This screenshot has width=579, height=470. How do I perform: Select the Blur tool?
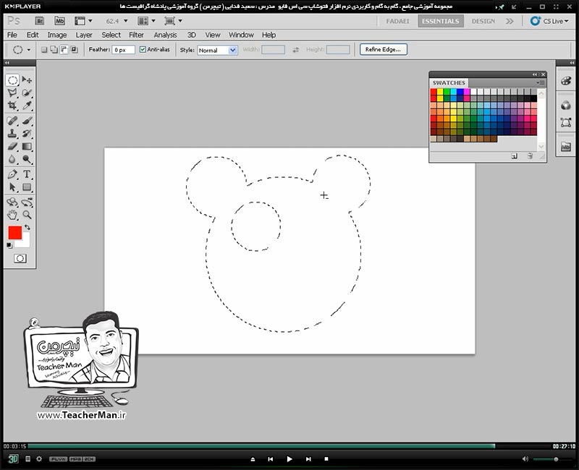[x=12, y=159]
